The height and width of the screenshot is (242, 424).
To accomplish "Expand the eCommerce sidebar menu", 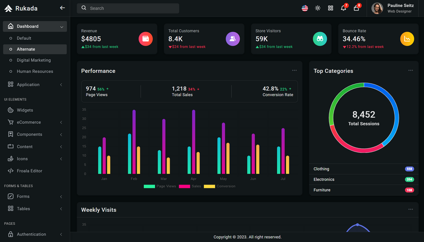I will 35,122.
